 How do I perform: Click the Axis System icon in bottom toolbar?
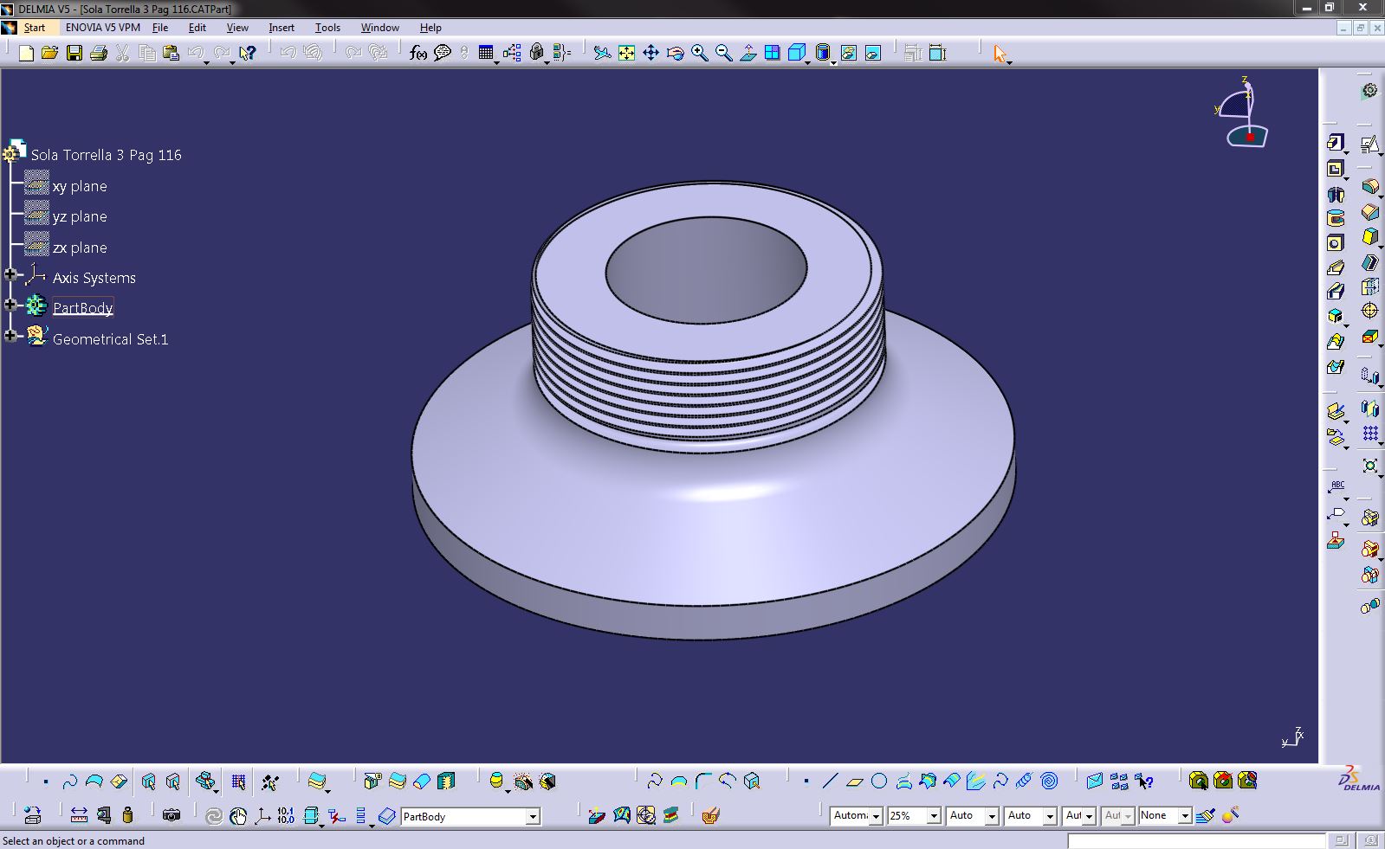click(x=262, y=815)
